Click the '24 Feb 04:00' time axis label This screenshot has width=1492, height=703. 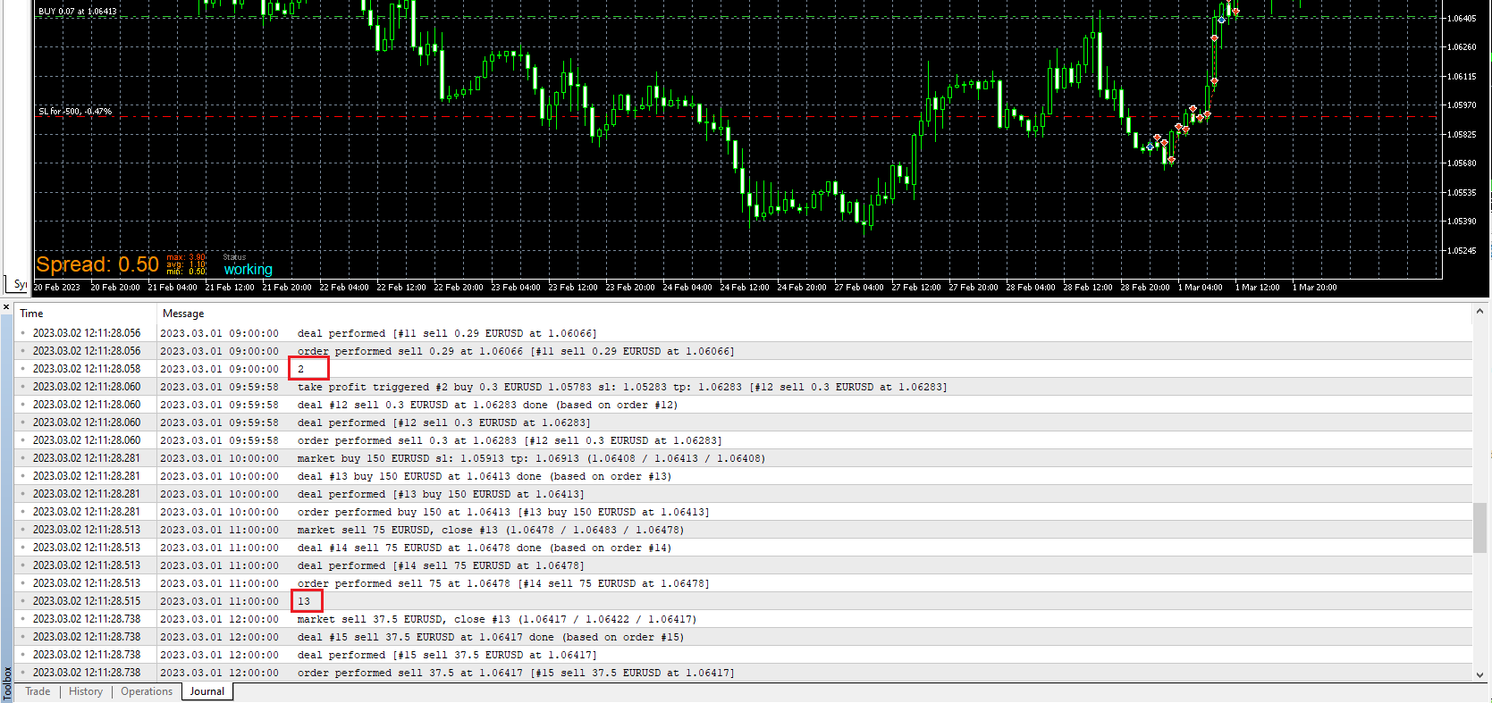pyautogui.click(x=687, y=288)
